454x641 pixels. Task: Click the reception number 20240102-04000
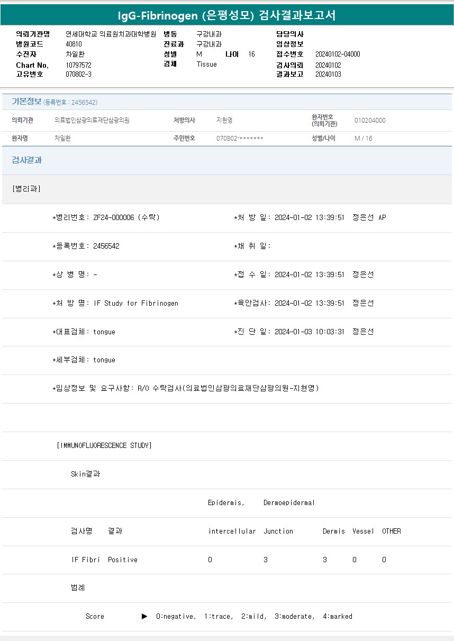(338, 54)
